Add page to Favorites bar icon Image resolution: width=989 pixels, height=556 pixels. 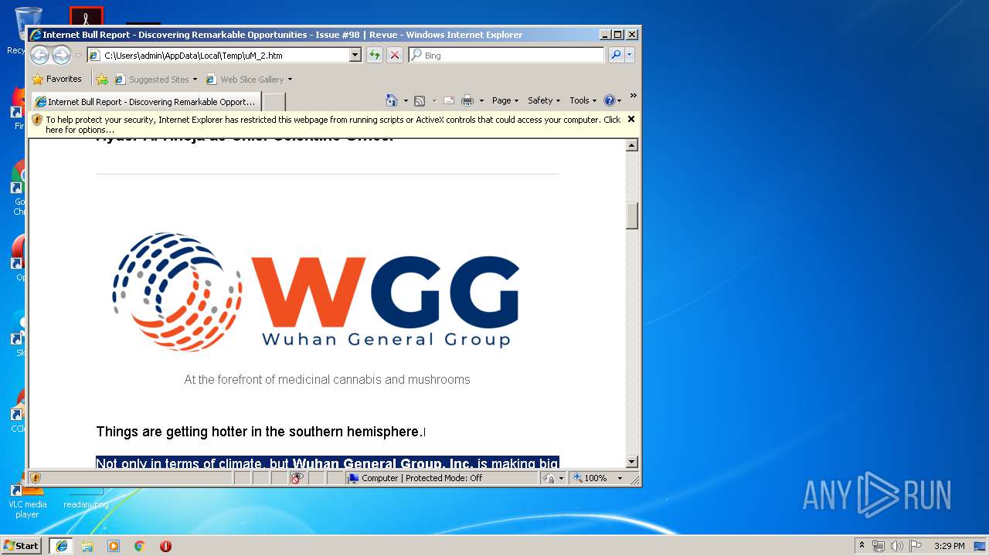tap(102, 79)
